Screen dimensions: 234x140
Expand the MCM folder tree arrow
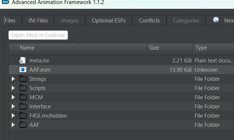pyautogui.click(x=13, y=97)
